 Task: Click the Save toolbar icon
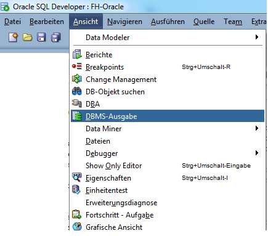click(41, 38)
